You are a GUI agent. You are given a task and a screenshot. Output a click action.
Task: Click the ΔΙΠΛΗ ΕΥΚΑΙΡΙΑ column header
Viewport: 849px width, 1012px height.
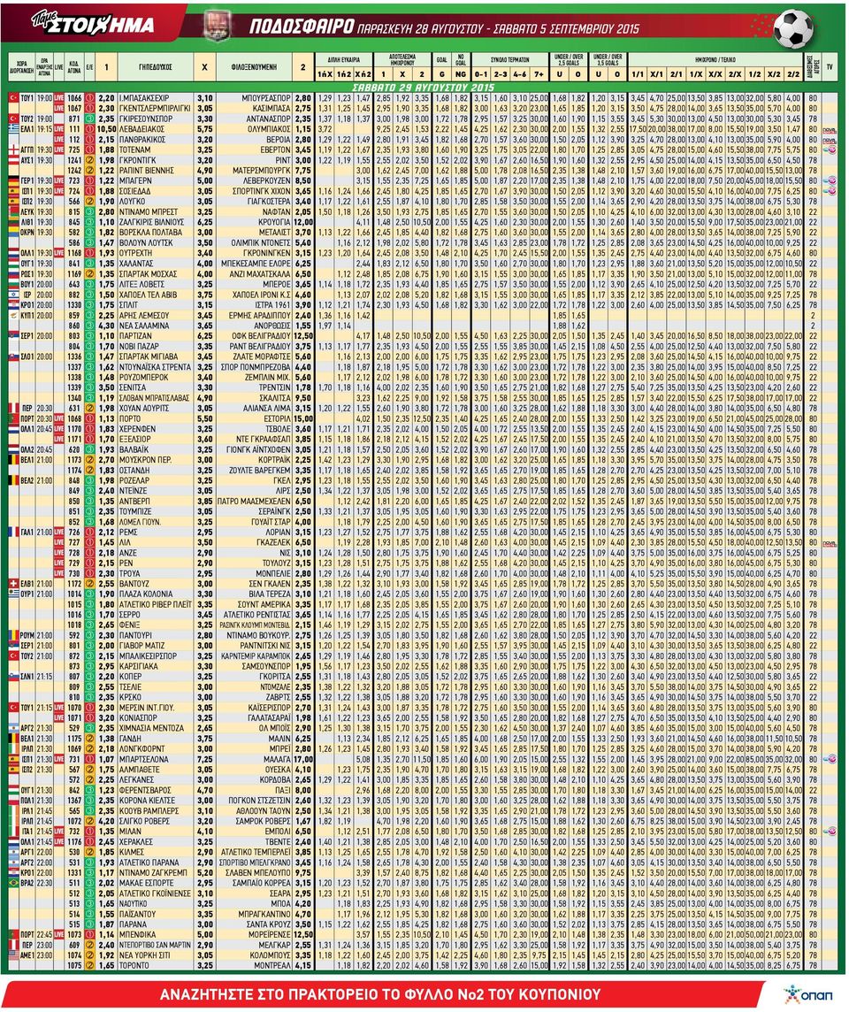click(x=345, y=59)
